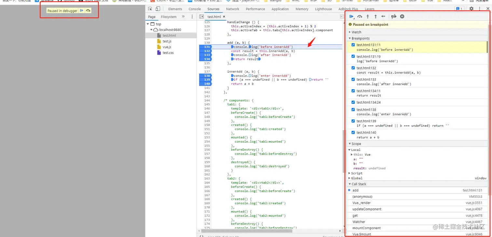Resume script execution in debugger toolbar
This screenshot has width=492, height=237.
[351, 17]
